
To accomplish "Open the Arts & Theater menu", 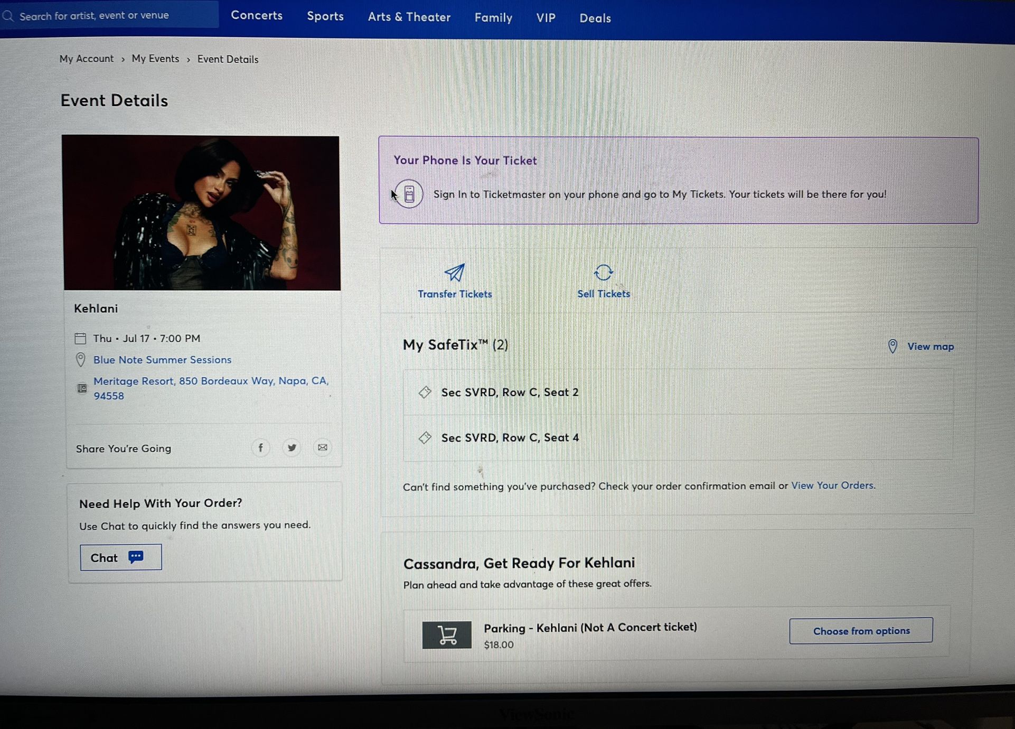I will point(409,17).
